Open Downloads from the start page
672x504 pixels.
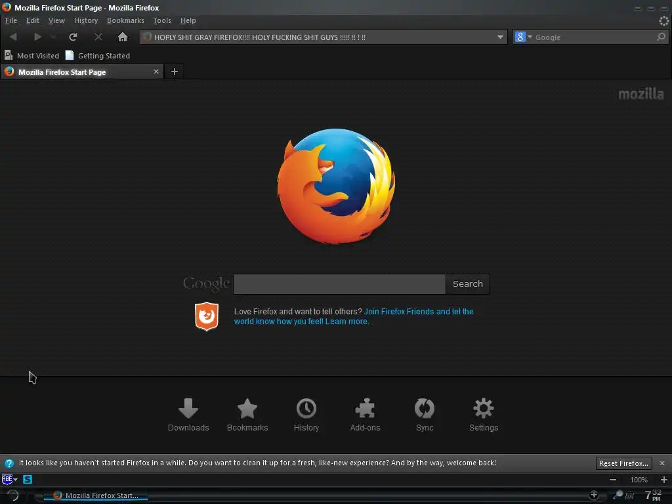[188, 415]
